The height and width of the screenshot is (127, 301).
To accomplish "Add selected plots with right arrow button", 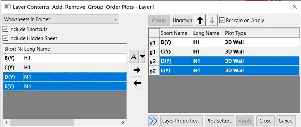I will pos(137,70).
